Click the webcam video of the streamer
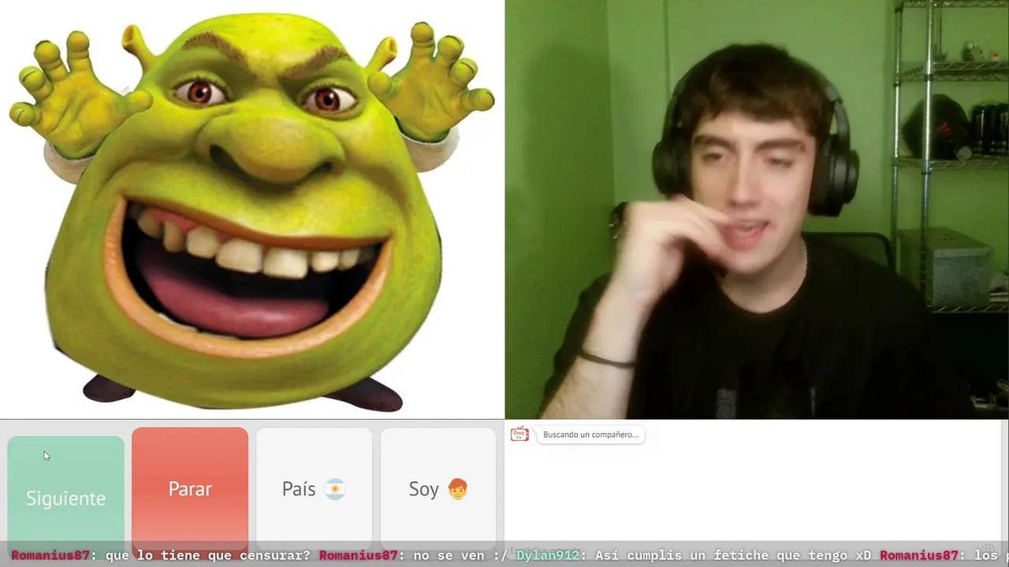 click(757, 209)
